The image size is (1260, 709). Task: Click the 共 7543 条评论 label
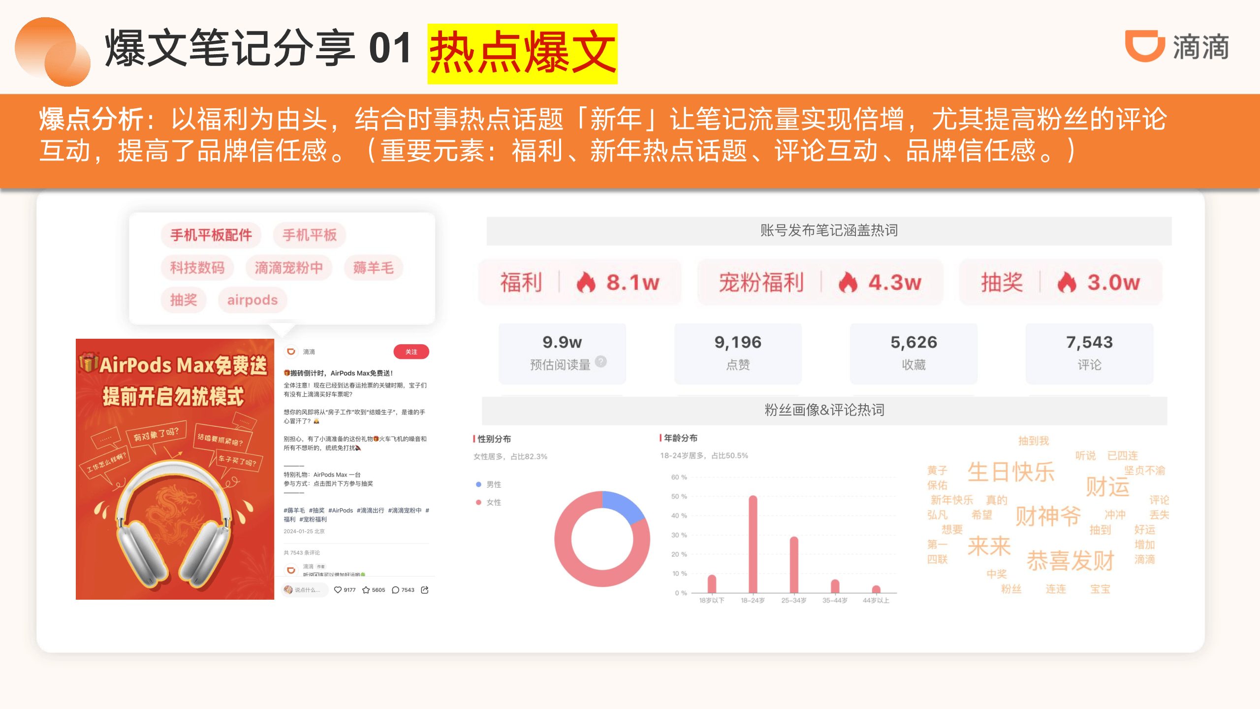coord(302,552)
